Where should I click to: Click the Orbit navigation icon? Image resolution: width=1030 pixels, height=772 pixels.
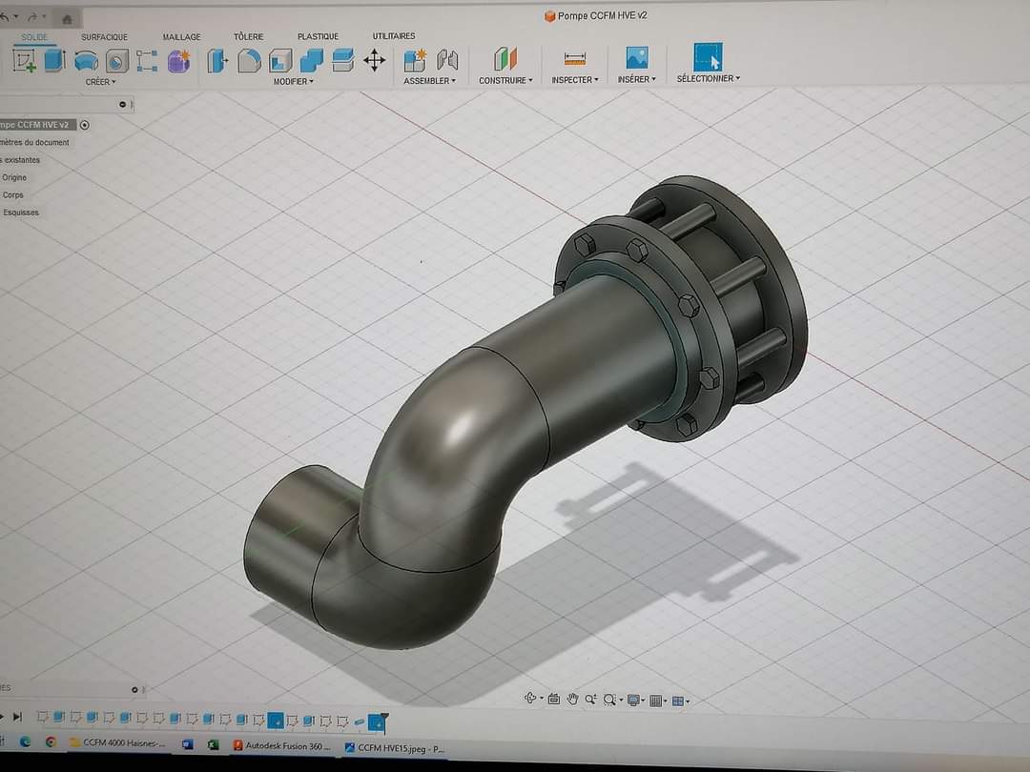(x=531, y=698)
